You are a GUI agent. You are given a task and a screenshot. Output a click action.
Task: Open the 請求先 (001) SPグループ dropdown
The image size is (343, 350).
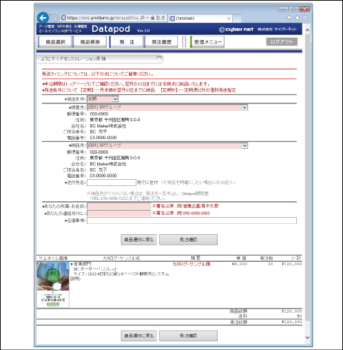pyautogui.click(x=167, y=107)
